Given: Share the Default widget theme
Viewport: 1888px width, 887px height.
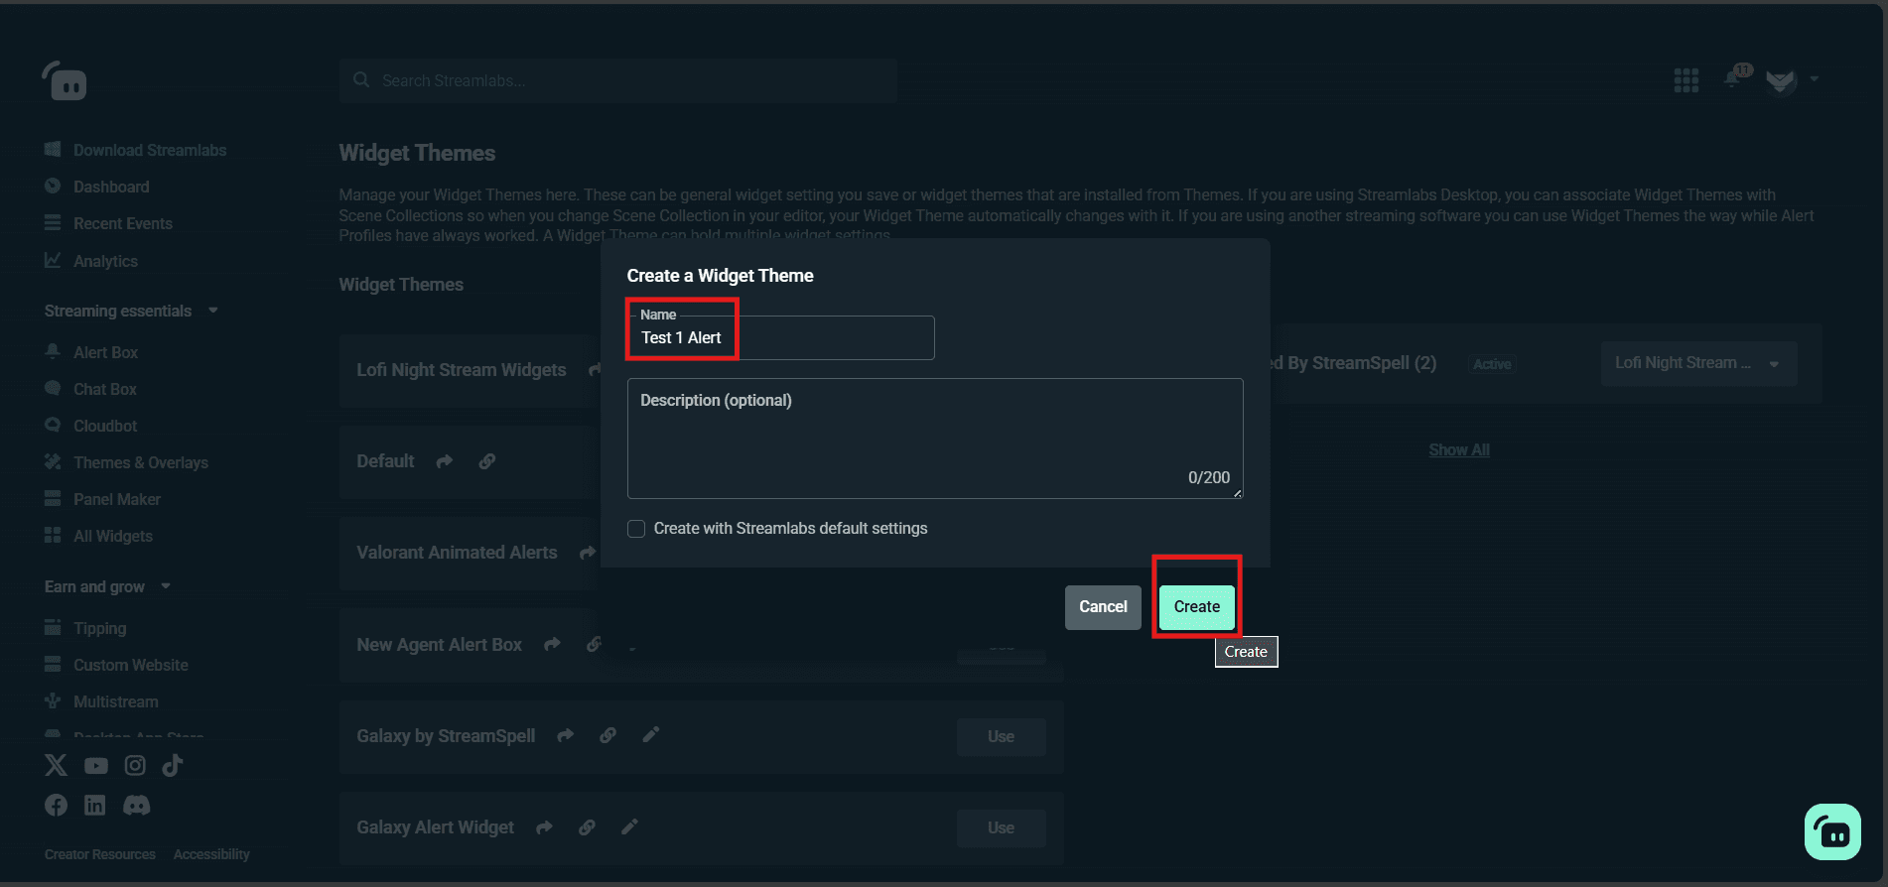Looking at the screenshot, I should [x=445, y=461].
